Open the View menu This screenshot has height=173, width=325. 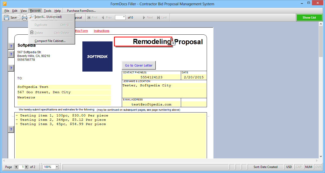[x=24, y=11]
